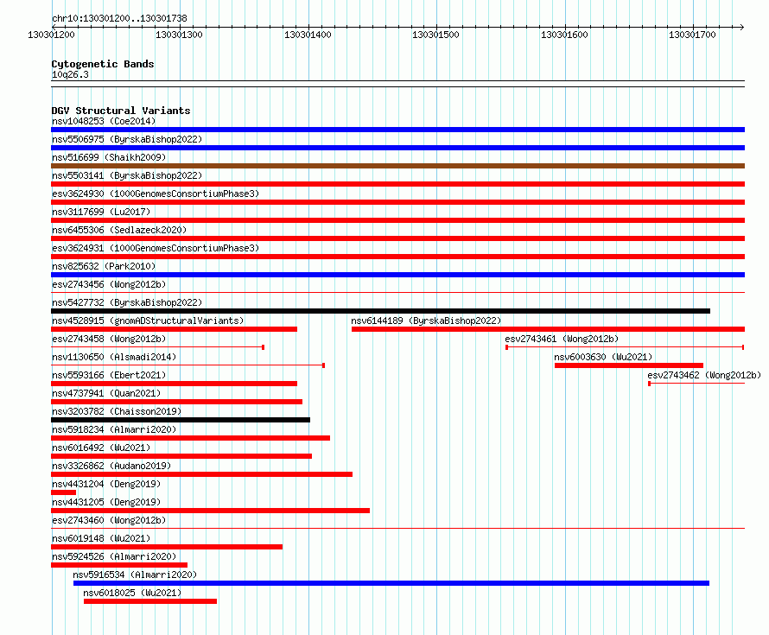Select the brown nsv516699 (Shaikh2009) bar
This screenshot has height=635, width=769.
tap(397, 166)
